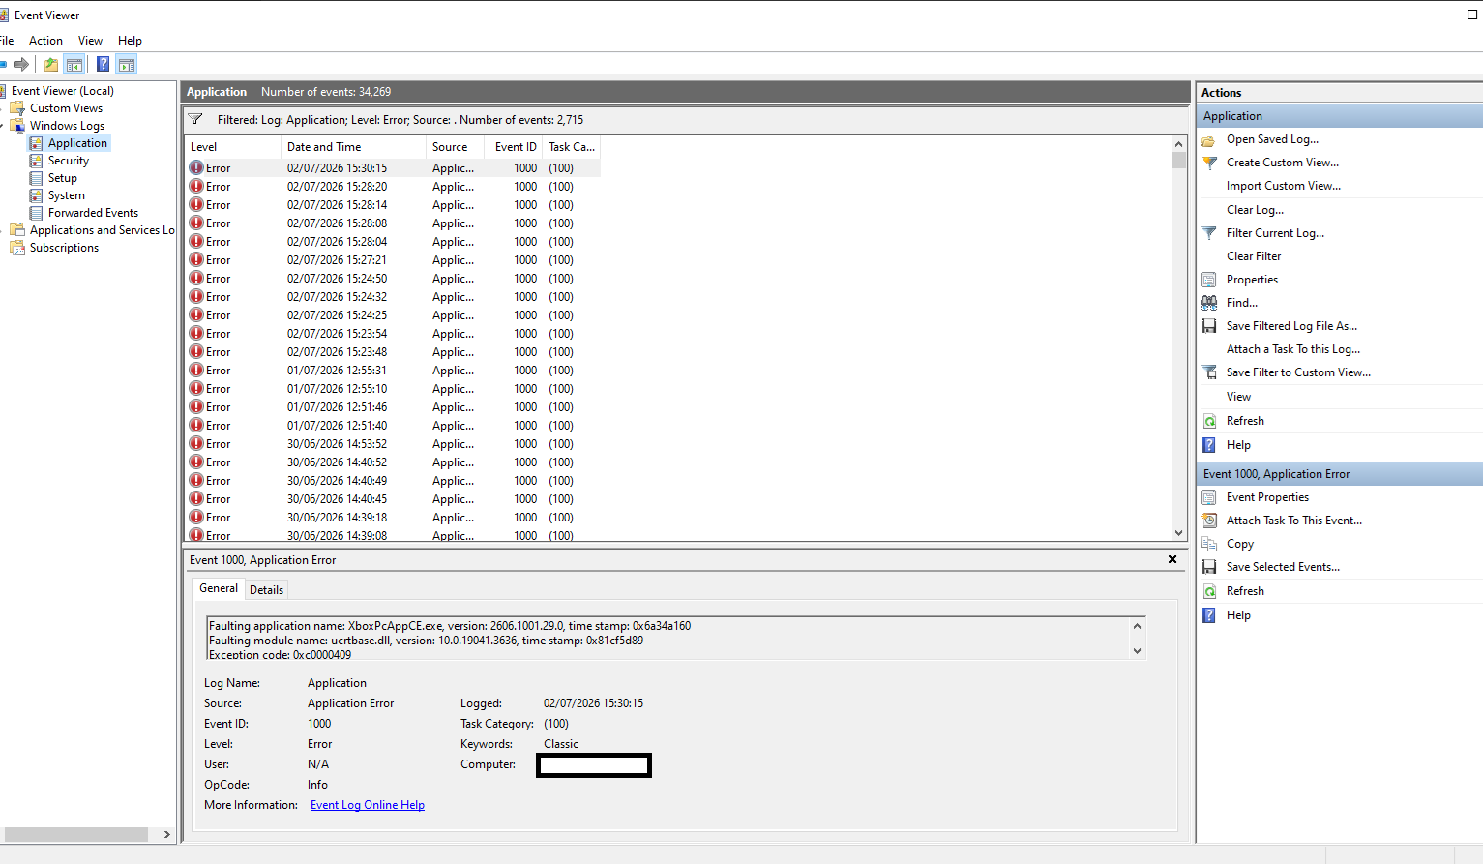This screenshot has width=1483, height=864.
Task: Sort events by Level column header
Action: (233, 147)
